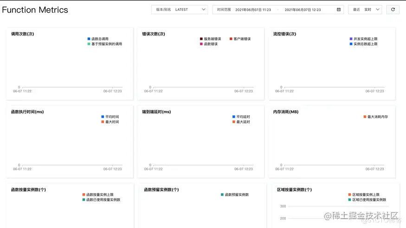Click the 函数执行时间(ms) chart title
This screenshot has width=406, height=228.
(27, 112)
